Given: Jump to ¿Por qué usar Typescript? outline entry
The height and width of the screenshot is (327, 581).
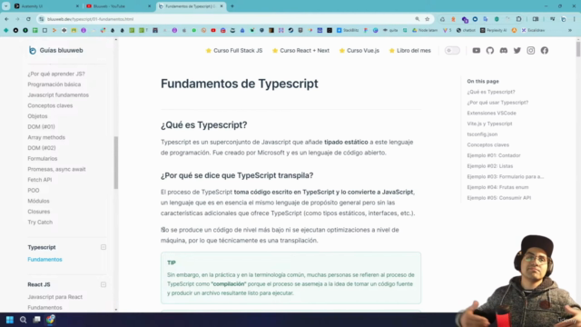Looking at the screenshot, I should tap(497, 103).
